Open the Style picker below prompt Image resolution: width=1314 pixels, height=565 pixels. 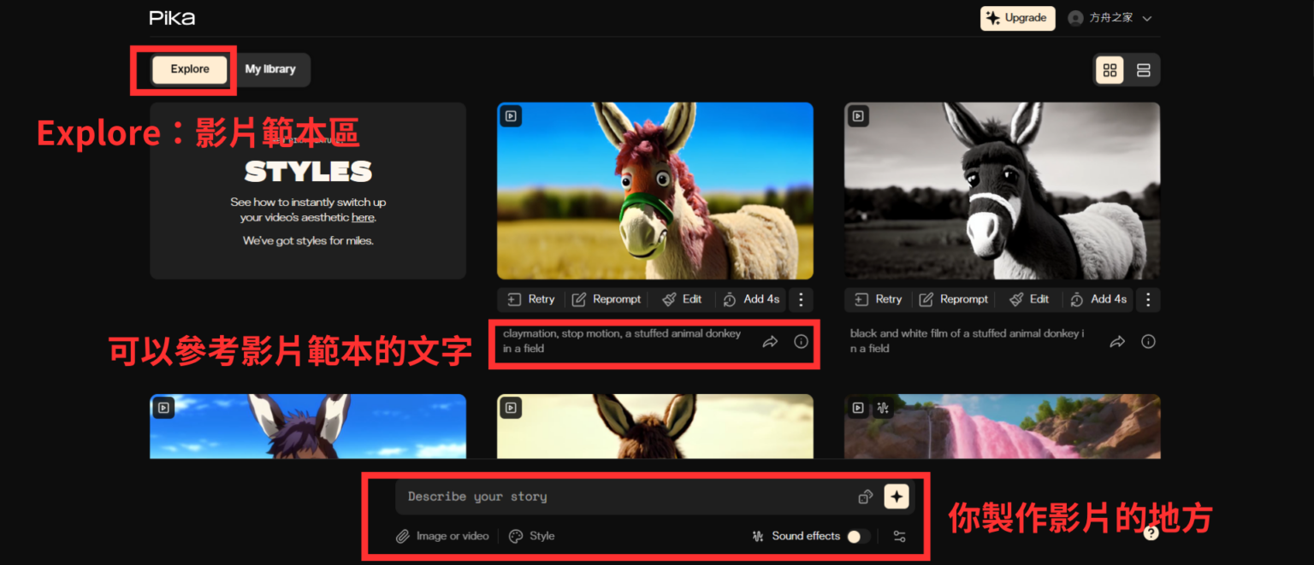(532, 537)
